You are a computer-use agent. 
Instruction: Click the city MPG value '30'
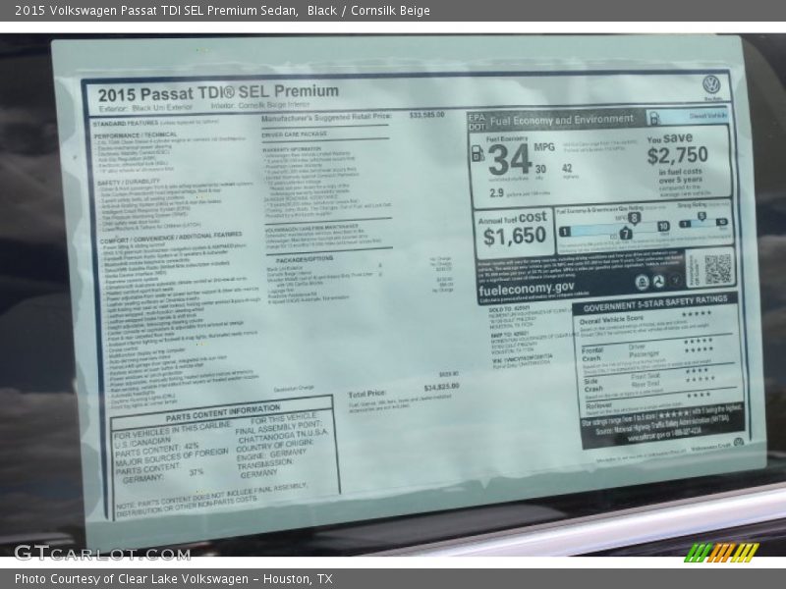tap(540, 169)
